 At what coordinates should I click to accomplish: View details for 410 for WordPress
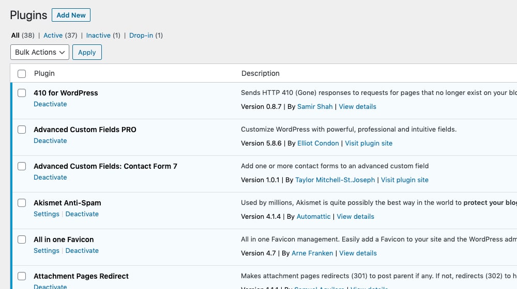pyautogui.click(x=357, y=107)
